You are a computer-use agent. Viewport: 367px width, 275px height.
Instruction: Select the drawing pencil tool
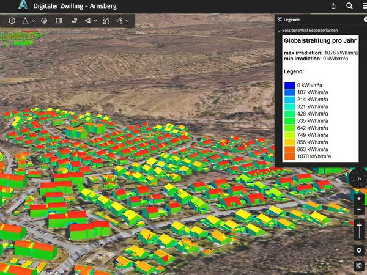coord(119,21)
